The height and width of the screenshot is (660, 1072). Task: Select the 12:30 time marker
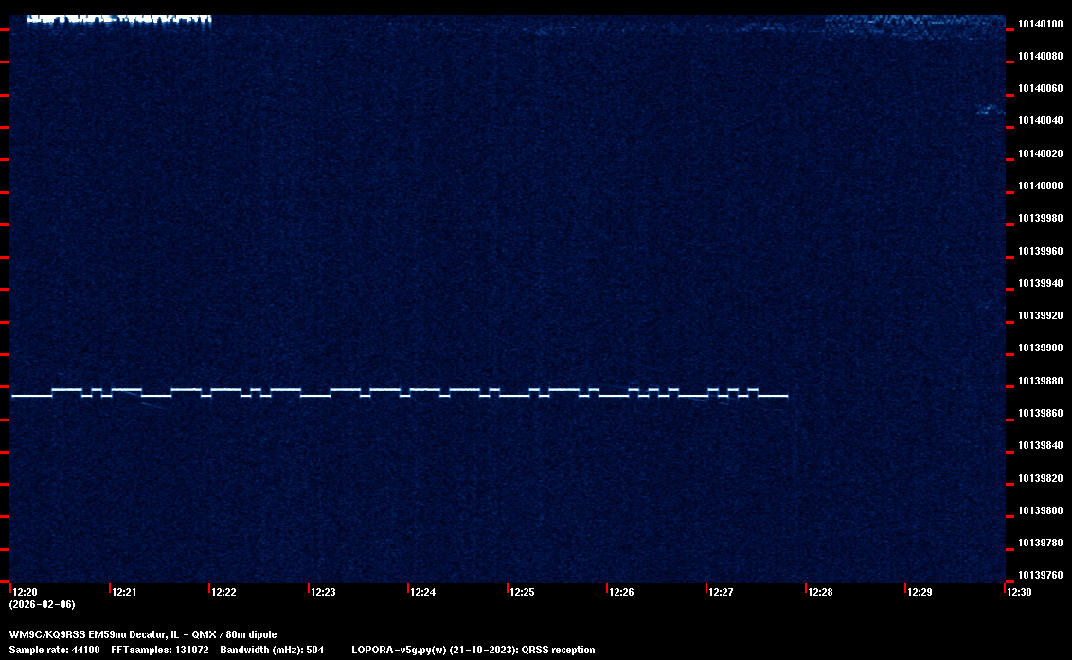pos(1019,592)
